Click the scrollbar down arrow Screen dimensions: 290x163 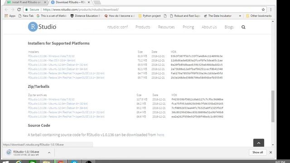273,145
